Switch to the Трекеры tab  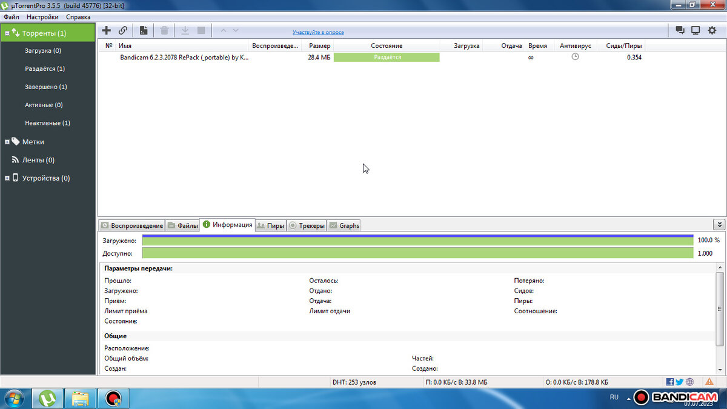(306, 225)
